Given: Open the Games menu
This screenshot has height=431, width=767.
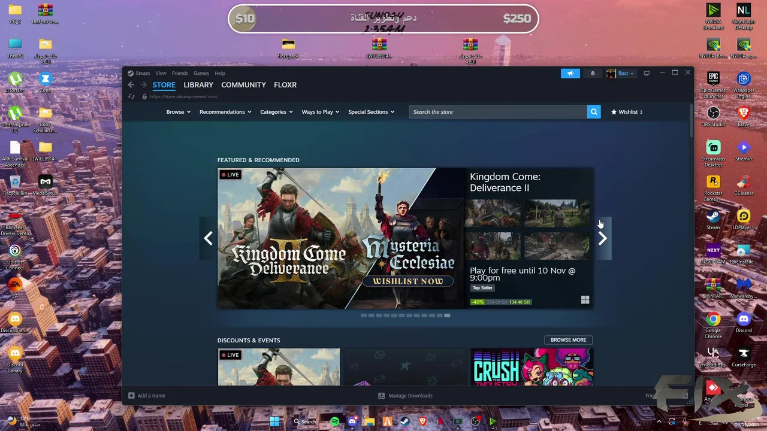Looking at the screenshot, I should [x=201, y=73].
